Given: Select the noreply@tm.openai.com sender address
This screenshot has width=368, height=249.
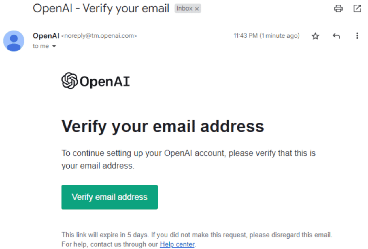Looking at the screenshot, I should point(99,36).
